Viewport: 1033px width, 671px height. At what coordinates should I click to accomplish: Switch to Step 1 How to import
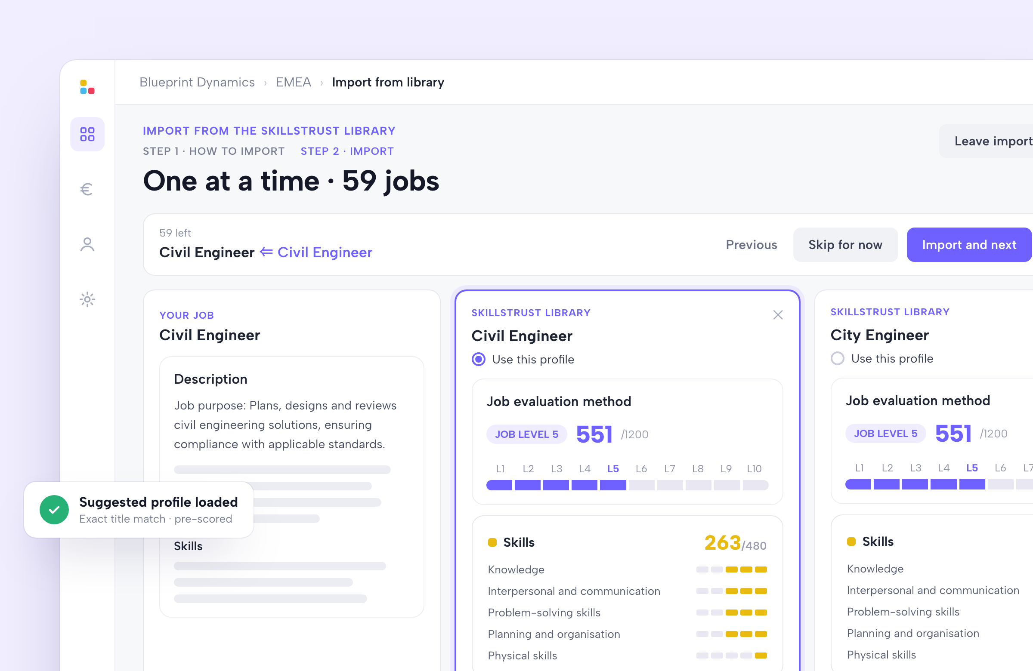click(213, 151)
